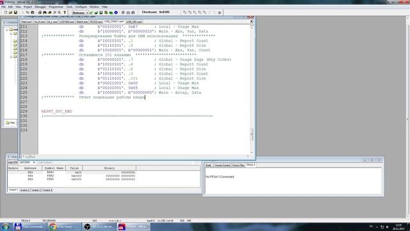The image size is (410, 231).
Task: Click the Value column header in Watch
Action: [74, 168]
